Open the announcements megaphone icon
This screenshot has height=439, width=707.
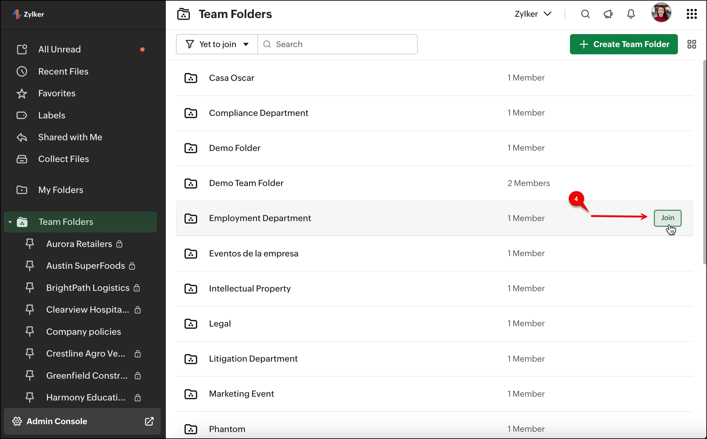(608, 14)
